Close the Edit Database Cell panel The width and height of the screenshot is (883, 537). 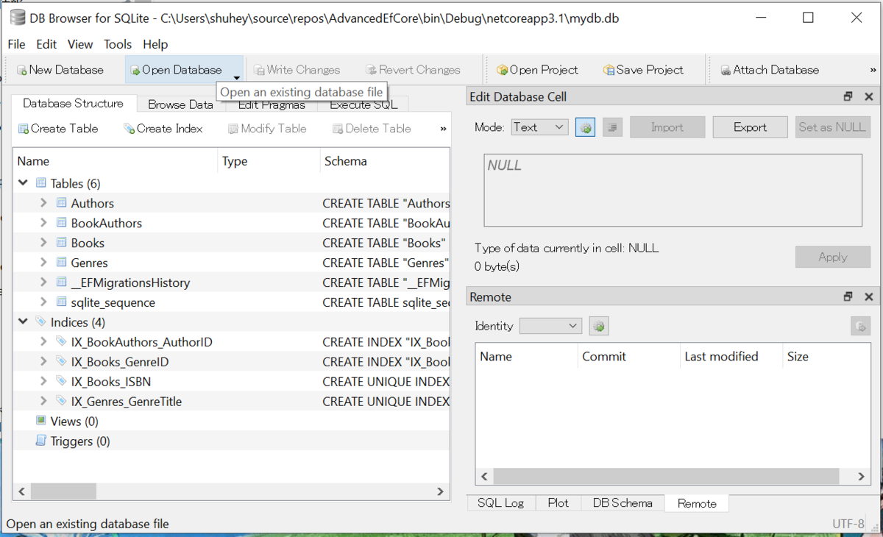[x=868, y=97]
